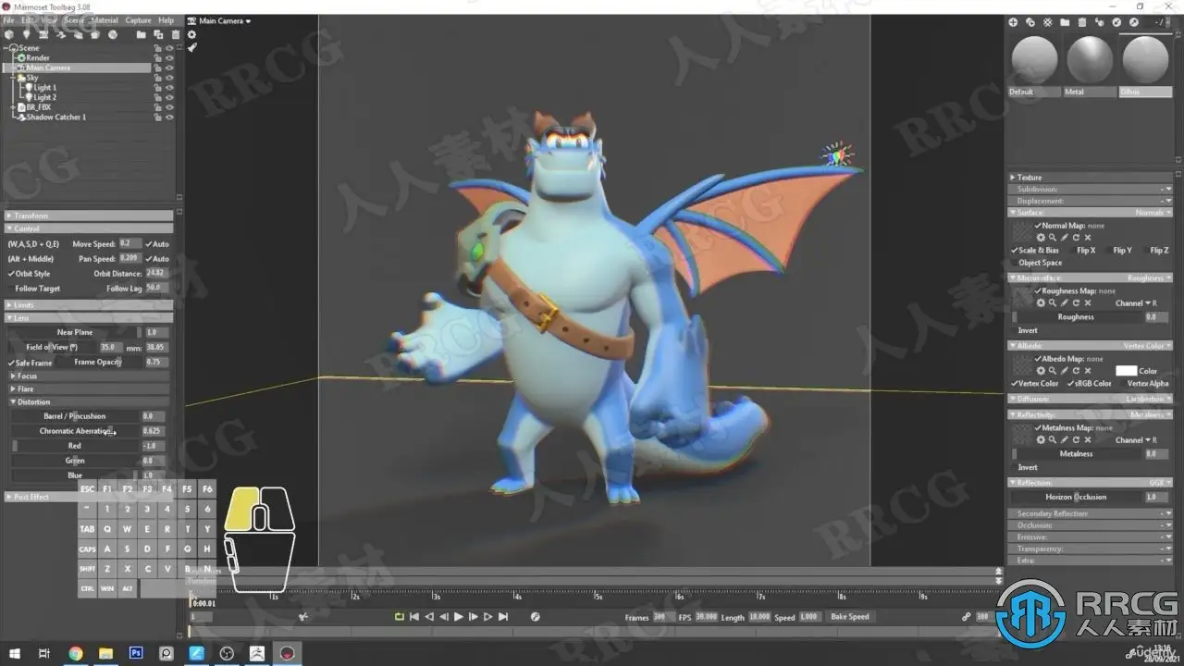Open the Scene menu
Image resolution: width=1184 pixels, height=666 pixels.
[x=73, y=20]
